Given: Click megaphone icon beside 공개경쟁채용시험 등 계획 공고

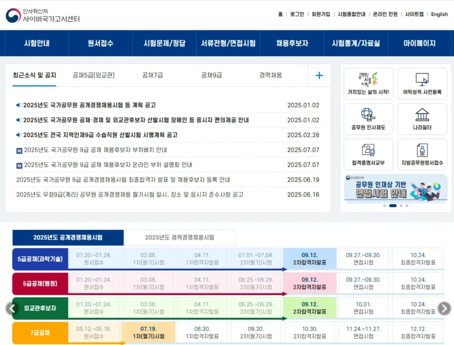Looking at the screenshot, I should [x=19, y=105].
